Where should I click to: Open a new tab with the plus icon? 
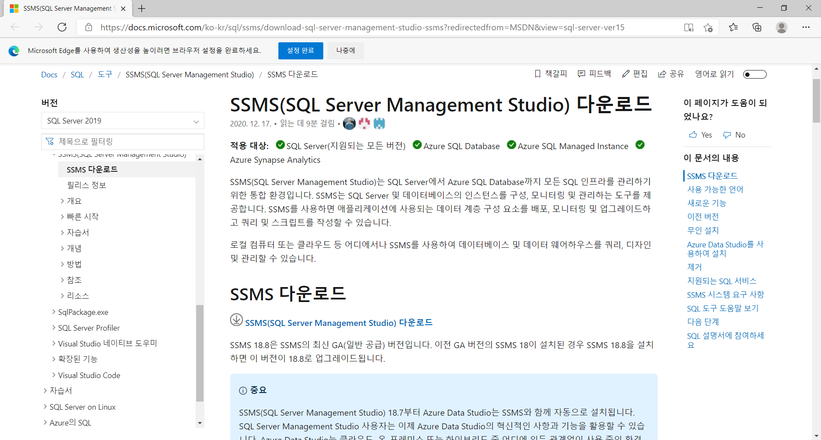[x=142, y=9]
